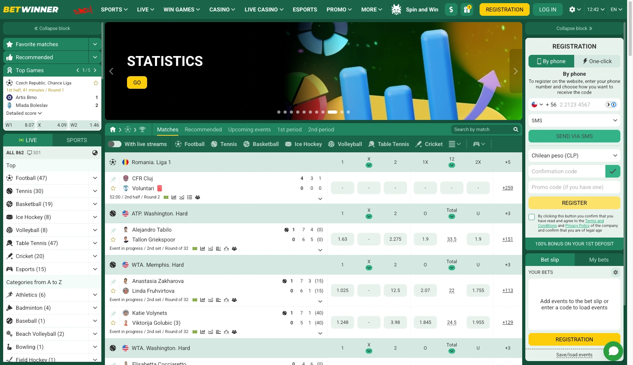The height and width of the screenshot is (365, 633).
Task: Tick the Terms and Conditions checkbox
Action: [x=532, y=217]
